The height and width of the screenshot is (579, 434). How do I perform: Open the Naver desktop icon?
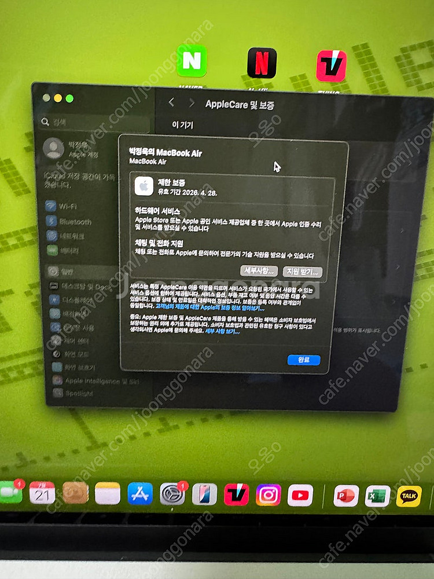191,61
